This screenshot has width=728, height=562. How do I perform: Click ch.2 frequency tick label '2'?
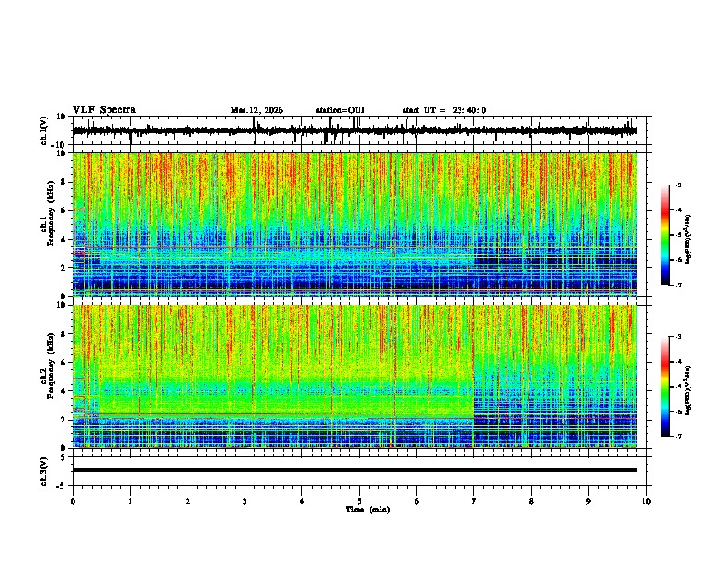click(x=64, y=420)
